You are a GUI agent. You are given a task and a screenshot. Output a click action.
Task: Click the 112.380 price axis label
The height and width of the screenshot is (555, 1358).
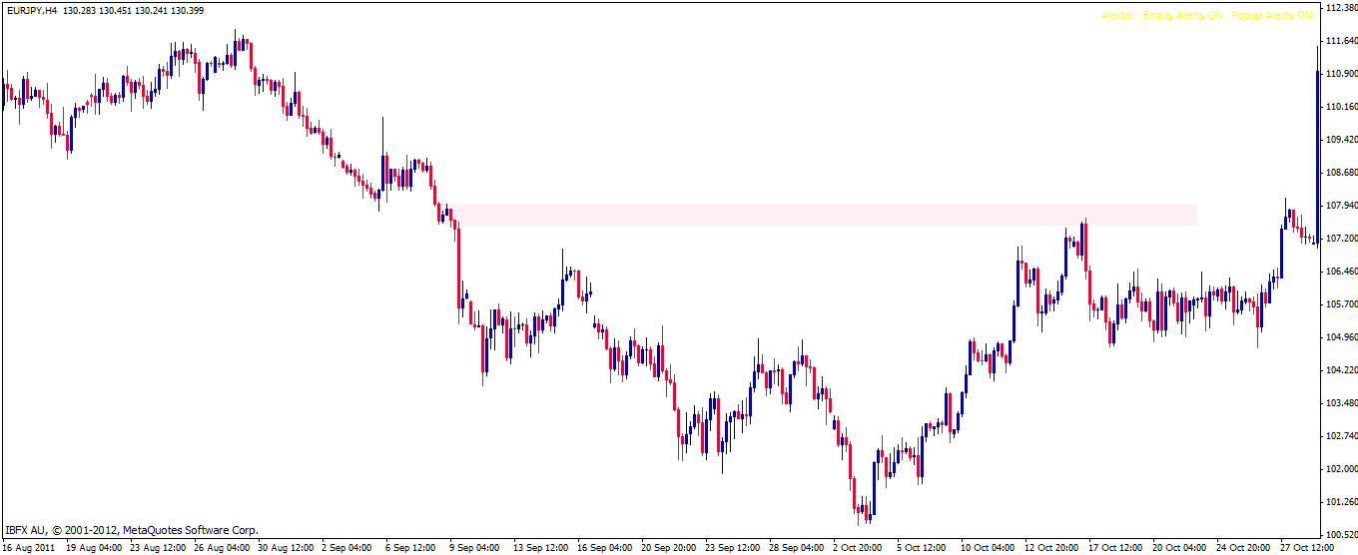tap(1339, 8)
